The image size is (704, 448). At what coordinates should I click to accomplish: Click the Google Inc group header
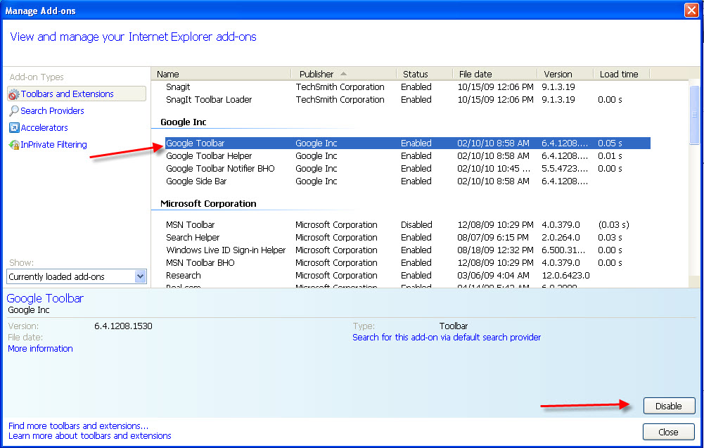(183, 122)
